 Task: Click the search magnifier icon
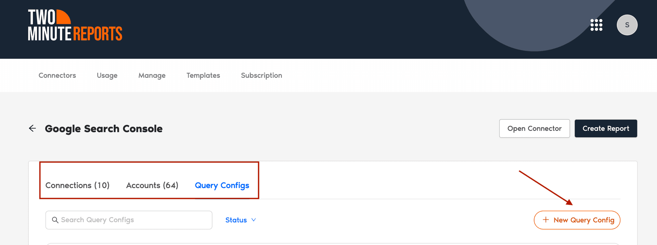(55, 220)
